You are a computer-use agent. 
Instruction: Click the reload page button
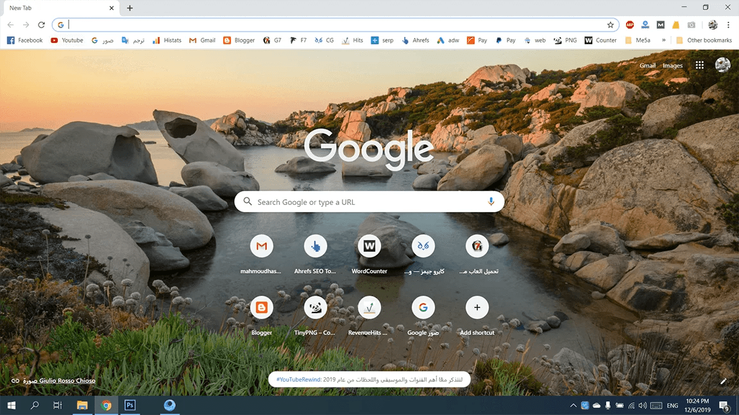coord(42,24)
